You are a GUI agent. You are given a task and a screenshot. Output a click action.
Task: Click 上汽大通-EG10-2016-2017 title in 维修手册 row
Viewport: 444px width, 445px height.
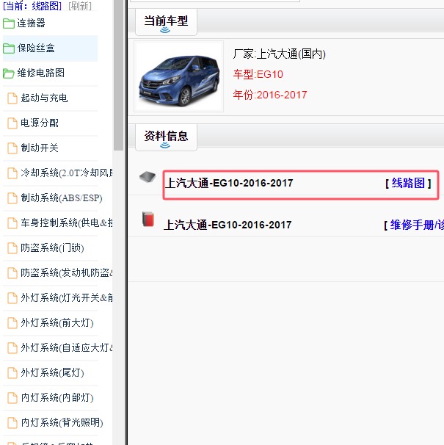[x=228, y=225]
